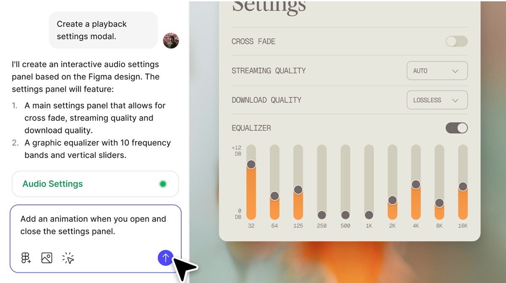
Task: Toggle the Cross Fade switch
Action: [x=456, y=41]
